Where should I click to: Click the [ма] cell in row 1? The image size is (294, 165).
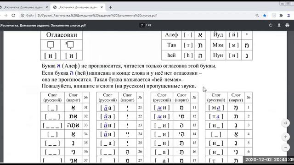click(216, 108)
